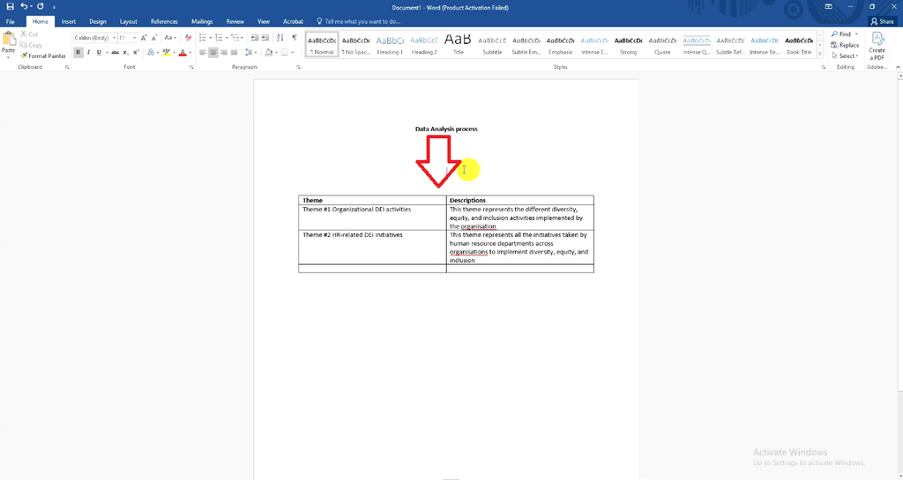The image size is (903, 480).
Task: Open the Paragraph dialog launcher
Action: [298, 67]
